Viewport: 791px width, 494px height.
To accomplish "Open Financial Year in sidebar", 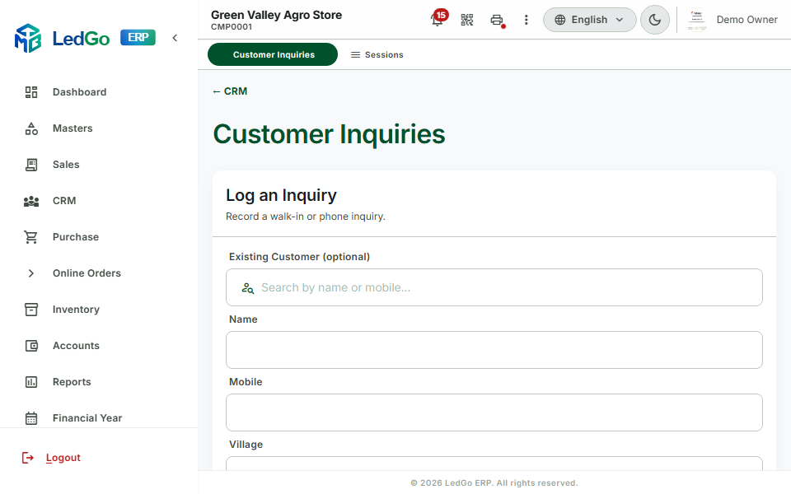I will click(87, 418).
